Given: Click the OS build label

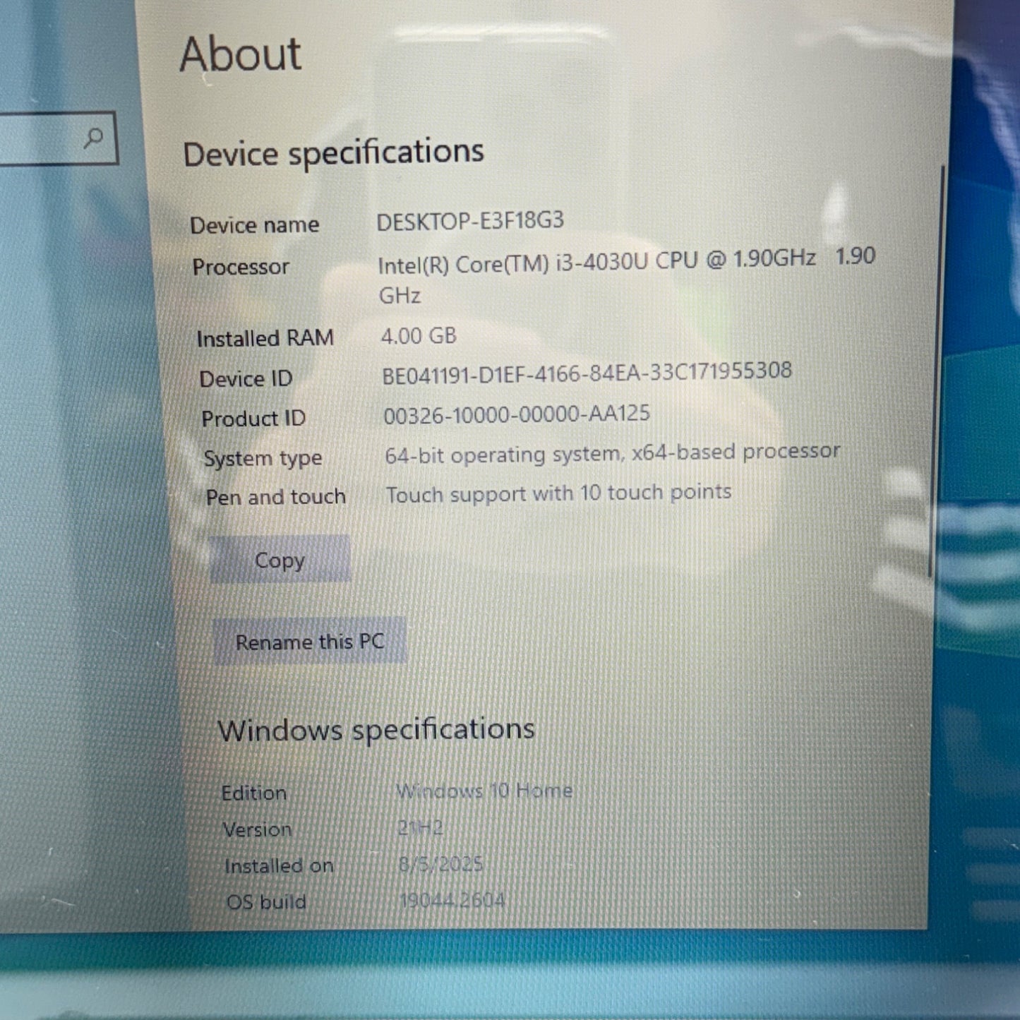Looking at the screenshot, I should [266, 902].
